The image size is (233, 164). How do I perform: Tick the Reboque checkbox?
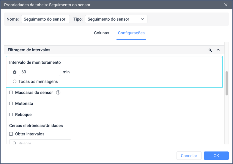(11, 115)
